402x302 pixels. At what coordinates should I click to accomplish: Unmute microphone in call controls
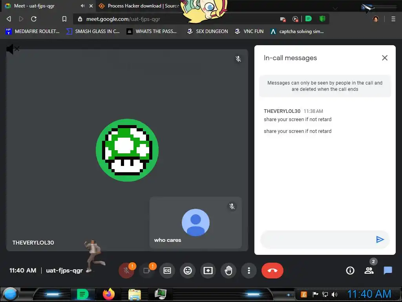tap(126, 271)
